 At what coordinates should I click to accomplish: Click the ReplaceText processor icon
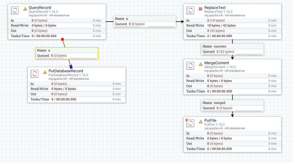(x=190, y=11)
